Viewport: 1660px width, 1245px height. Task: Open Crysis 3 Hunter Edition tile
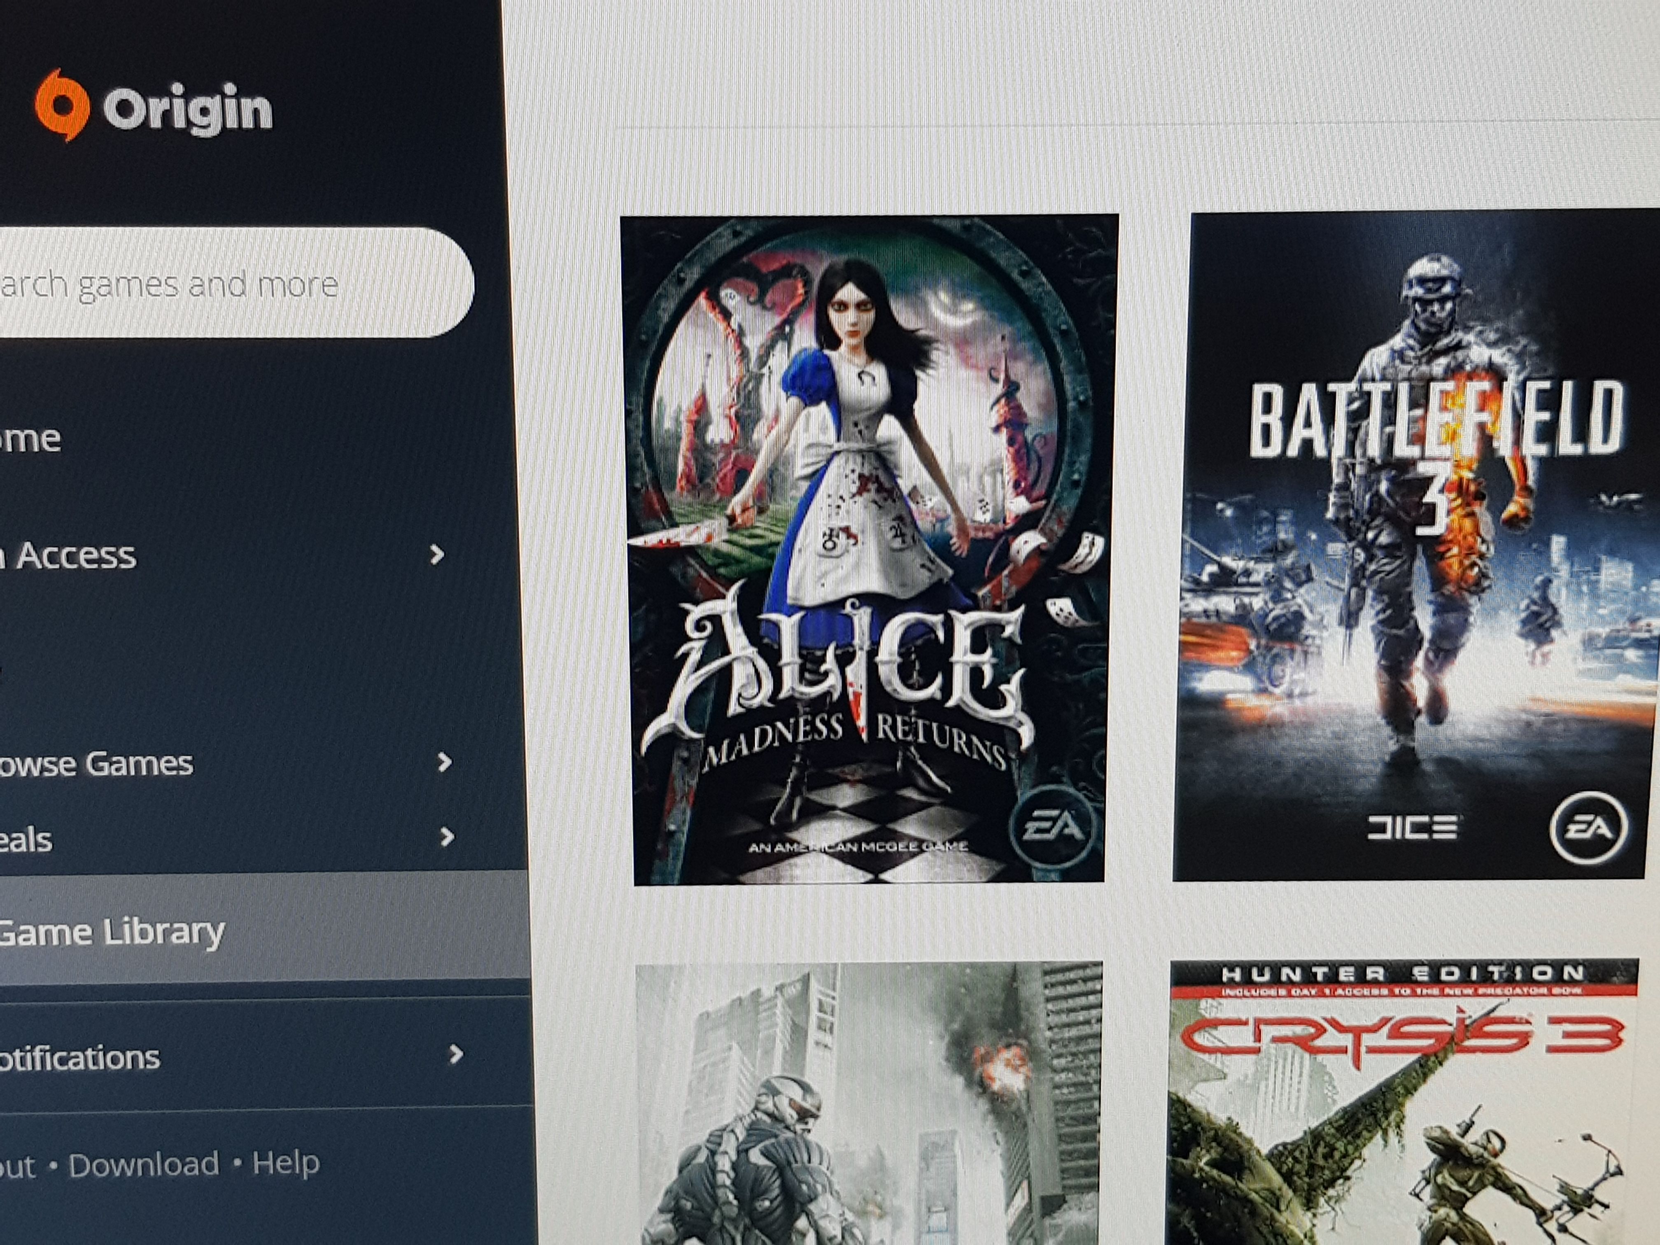click(x=1404, y=1103)
